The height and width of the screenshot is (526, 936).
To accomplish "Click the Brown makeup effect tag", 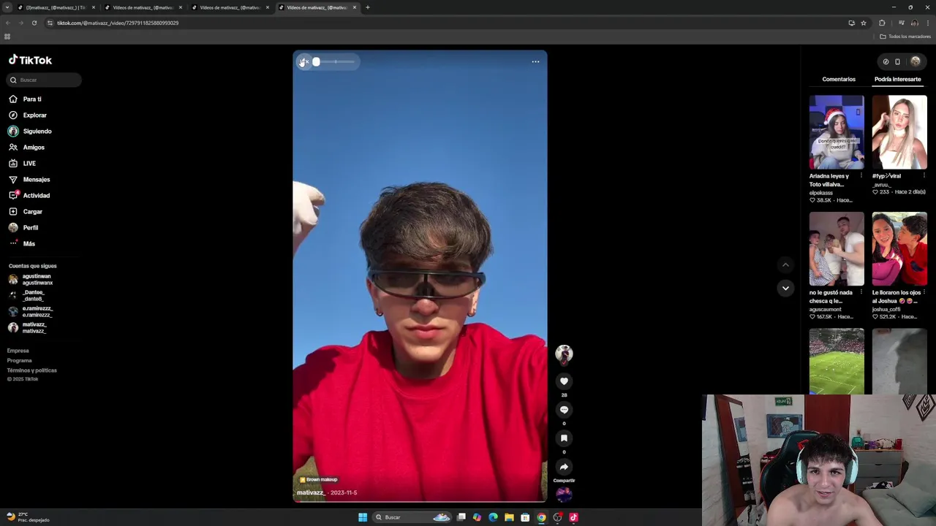I will click(x=319, y=479).
